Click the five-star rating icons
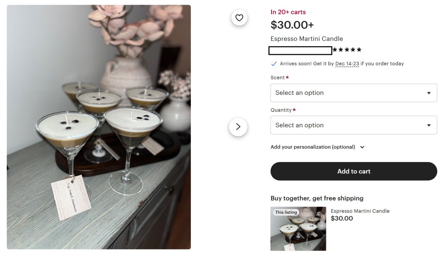The width and height of the screenshot is (442, 253). [347, 50]
